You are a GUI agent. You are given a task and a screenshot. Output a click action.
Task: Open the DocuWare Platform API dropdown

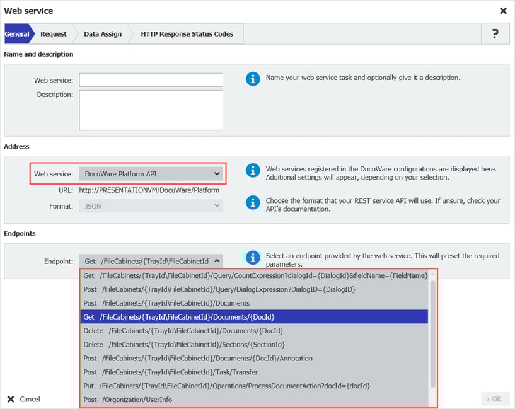click(217, 173)
